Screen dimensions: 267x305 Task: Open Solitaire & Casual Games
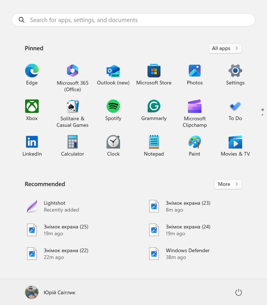click(x=73, y=114)
